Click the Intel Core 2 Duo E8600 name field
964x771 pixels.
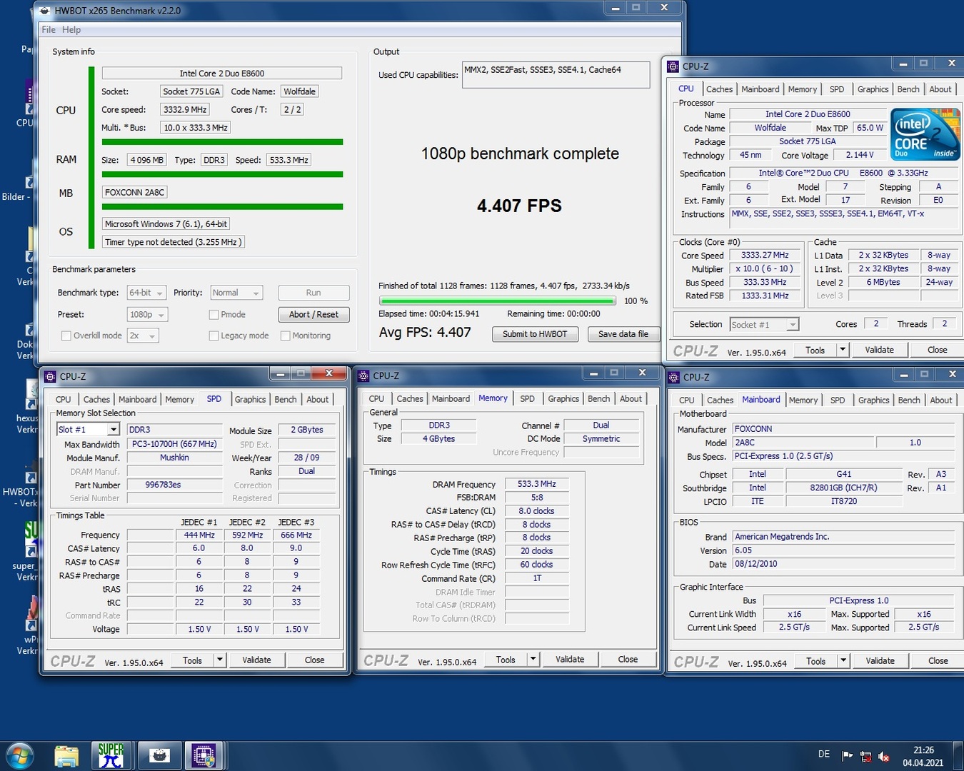pos(221,73)
